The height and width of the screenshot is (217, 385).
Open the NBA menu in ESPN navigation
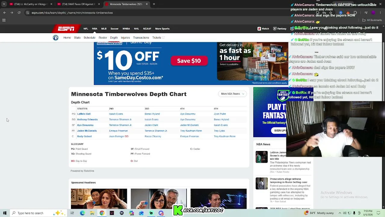(95, 29)
